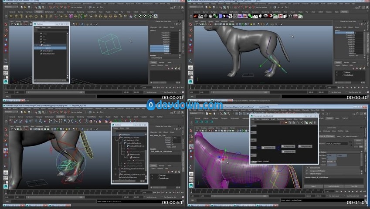The height and width of the screenshot is (209, 370).
Task: Create polygon torus from top-left Polygons shelf
Action: click(x=36, y=16)
